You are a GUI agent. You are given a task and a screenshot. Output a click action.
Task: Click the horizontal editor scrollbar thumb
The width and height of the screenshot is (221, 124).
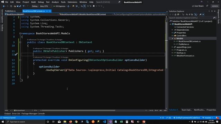[78, 110]
